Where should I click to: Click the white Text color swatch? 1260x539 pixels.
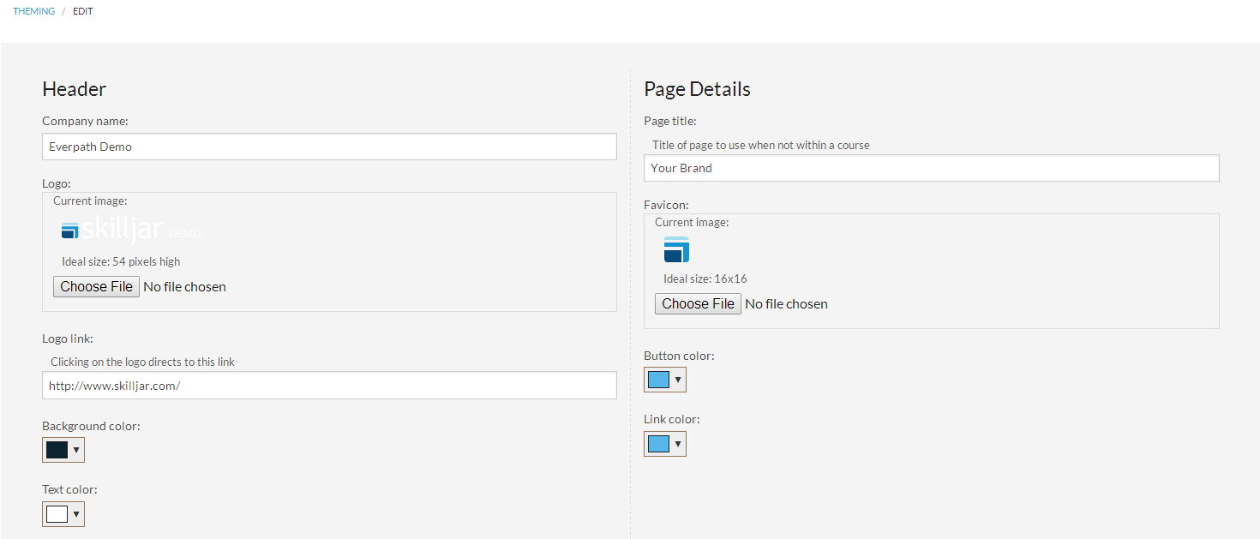click(x=57, y=514)
